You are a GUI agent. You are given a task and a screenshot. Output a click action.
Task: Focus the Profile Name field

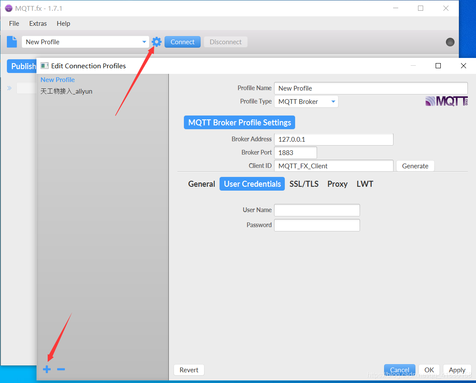[x=371, y=88]
